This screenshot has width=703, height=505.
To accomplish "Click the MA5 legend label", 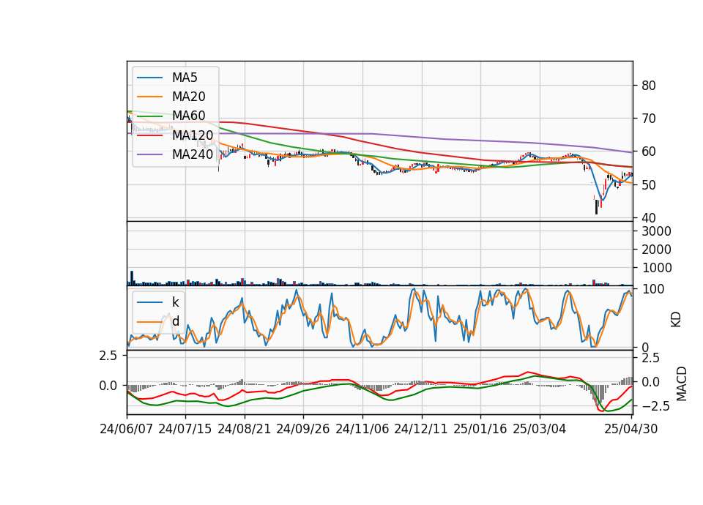I will tap(185, 78).
